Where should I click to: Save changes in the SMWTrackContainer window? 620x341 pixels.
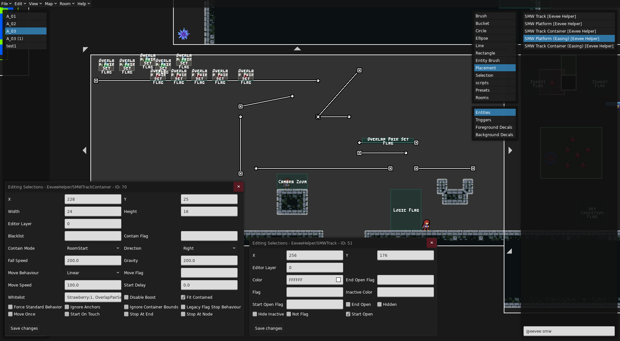point(24,328)
